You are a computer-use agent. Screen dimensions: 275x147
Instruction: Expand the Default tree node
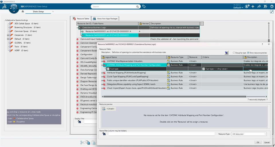click(x=8, y=39)
